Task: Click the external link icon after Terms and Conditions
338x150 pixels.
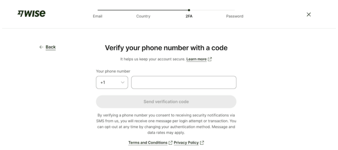Action: tap(171, 143)
